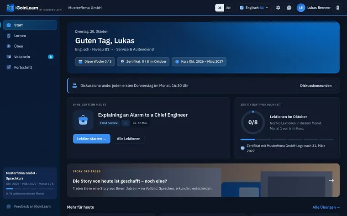Click the certificate ribbon icon in Zertifikat chip
This screenshot has height=216, width=347.
tap(122, 62)
